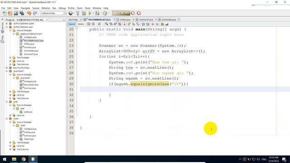
Task: Run the project with green play icon
Action: (90, 13)
